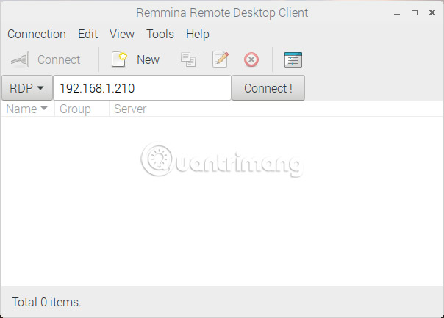
Task: Sort by the Name column header
Action: click(27, 109)
